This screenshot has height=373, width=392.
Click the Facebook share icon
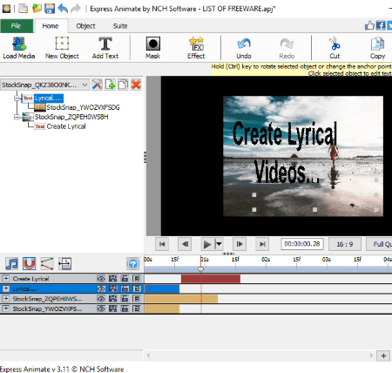click(381, 25)
